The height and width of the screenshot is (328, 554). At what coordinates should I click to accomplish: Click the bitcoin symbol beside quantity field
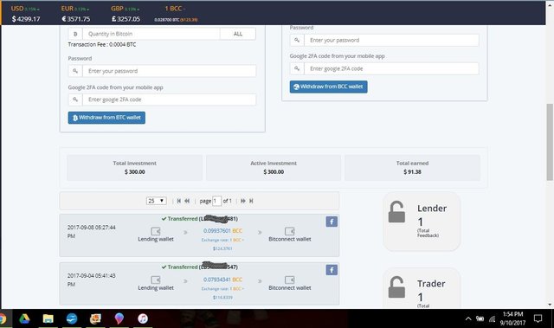75,34
